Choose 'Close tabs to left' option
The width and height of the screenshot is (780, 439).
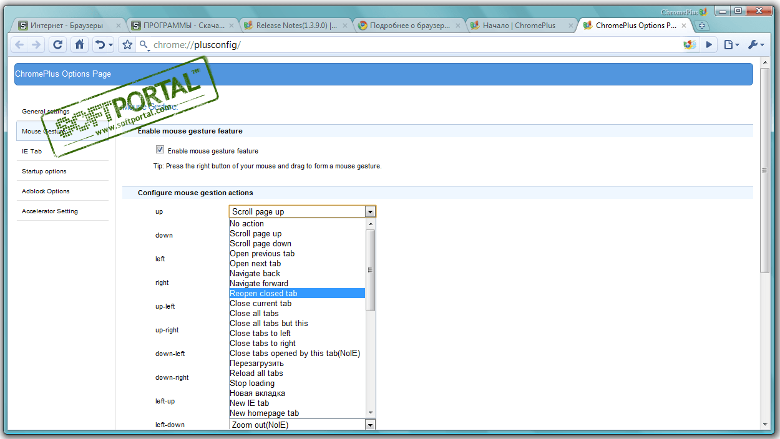coord(297,333)
